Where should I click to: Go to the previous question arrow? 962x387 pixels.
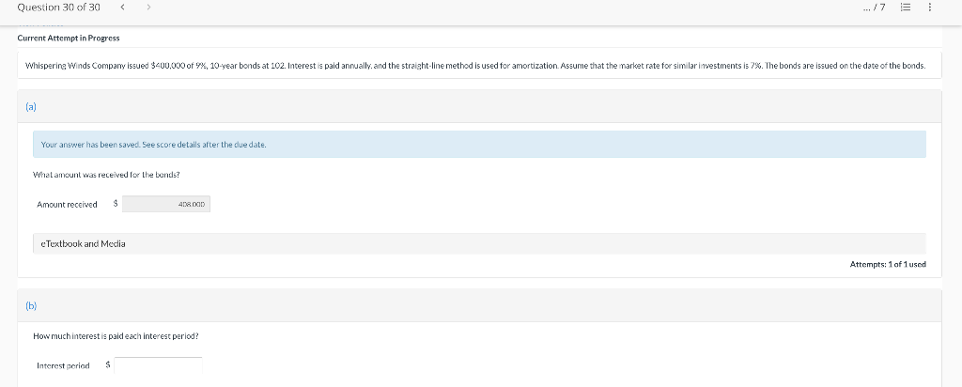click(123, 8)
